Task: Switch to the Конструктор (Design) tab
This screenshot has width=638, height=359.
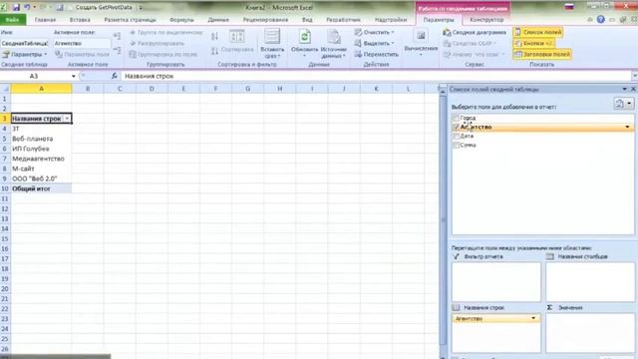Action: (486, 20)
